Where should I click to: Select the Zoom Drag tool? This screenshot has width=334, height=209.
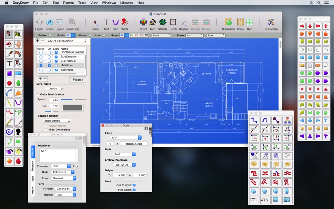coord(72,23)
